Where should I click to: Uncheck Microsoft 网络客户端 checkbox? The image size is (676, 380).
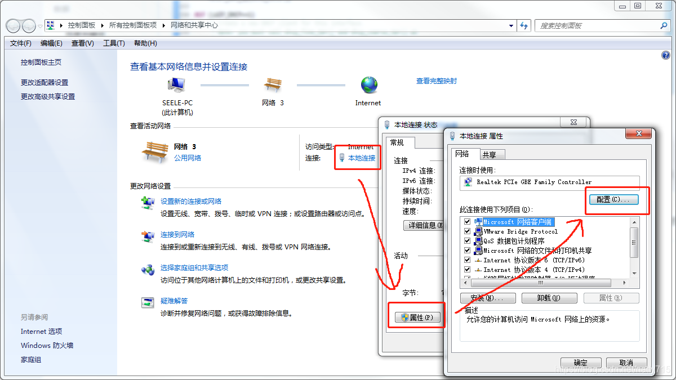[x=467, y=222]
